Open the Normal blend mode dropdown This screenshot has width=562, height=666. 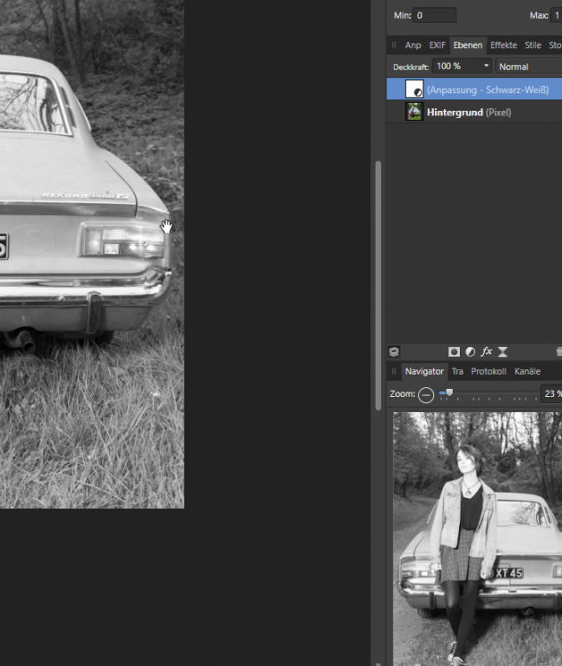pos(527,67)
